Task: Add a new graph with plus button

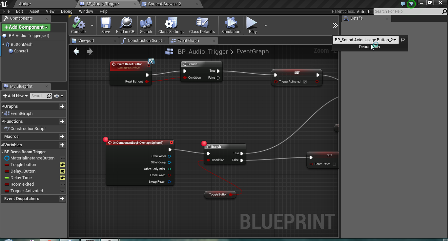Action: pos(62,106)
